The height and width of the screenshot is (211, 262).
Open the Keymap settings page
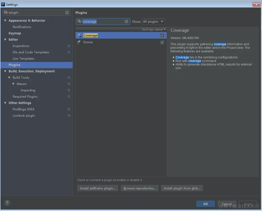(15, 33)
